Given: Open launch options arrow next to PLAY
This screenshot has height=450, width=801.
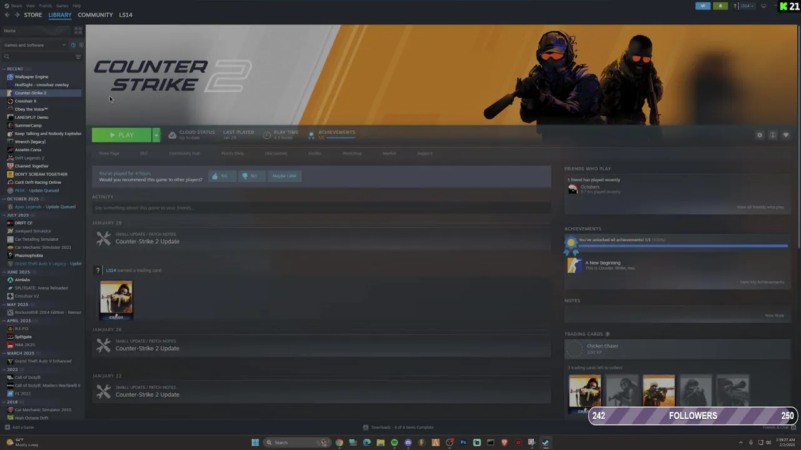Looking at the screenshot, I should point(156,135).
